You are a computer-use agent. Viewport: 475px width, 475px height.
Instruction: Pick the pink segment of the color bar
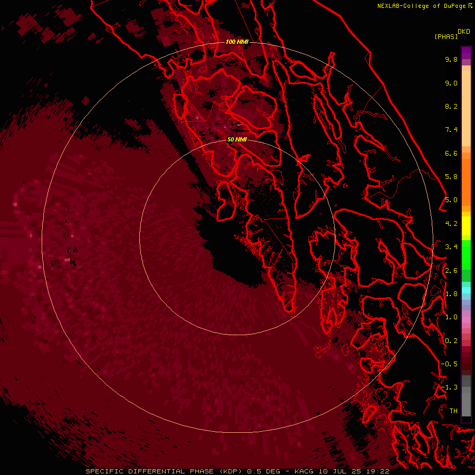coord(466,320)
